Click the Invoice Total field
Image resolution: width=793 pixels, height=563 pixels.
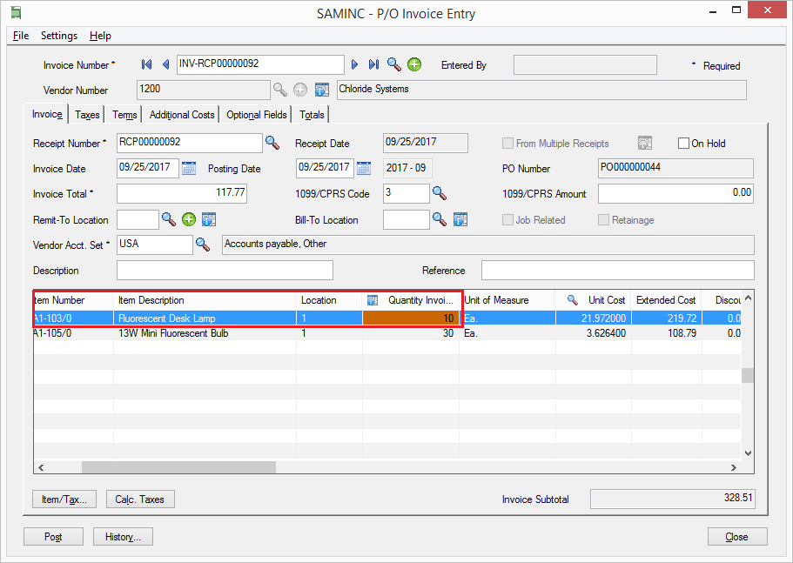pos(182,193)
